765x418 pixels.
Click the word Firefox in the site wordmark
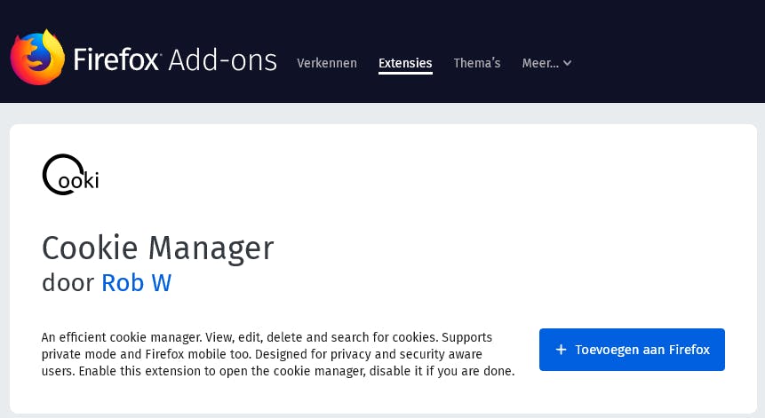coord(116,60)
